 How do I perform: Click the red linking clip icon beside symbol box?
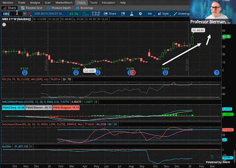29,14
